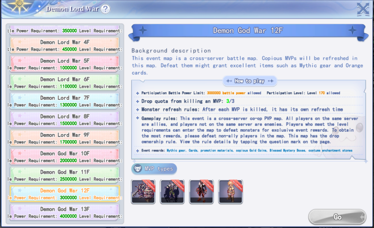The image size is (374, 228).
Task: Select the blonde-haired character MVP portrait
Action: 230,191
